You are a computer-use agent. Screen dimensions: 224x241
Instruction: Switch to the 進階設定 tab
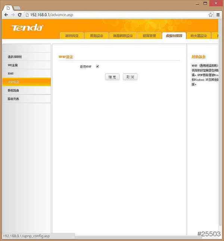[97, 35]
